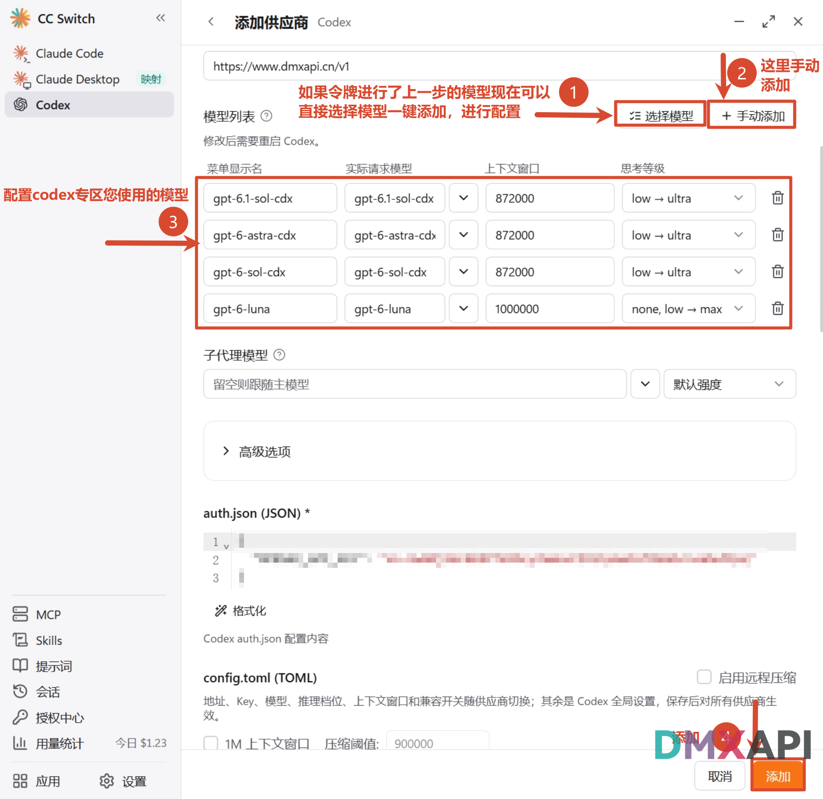Confirm with the orange 添加 button
823x799 pixels.
[x=778, y=776]
